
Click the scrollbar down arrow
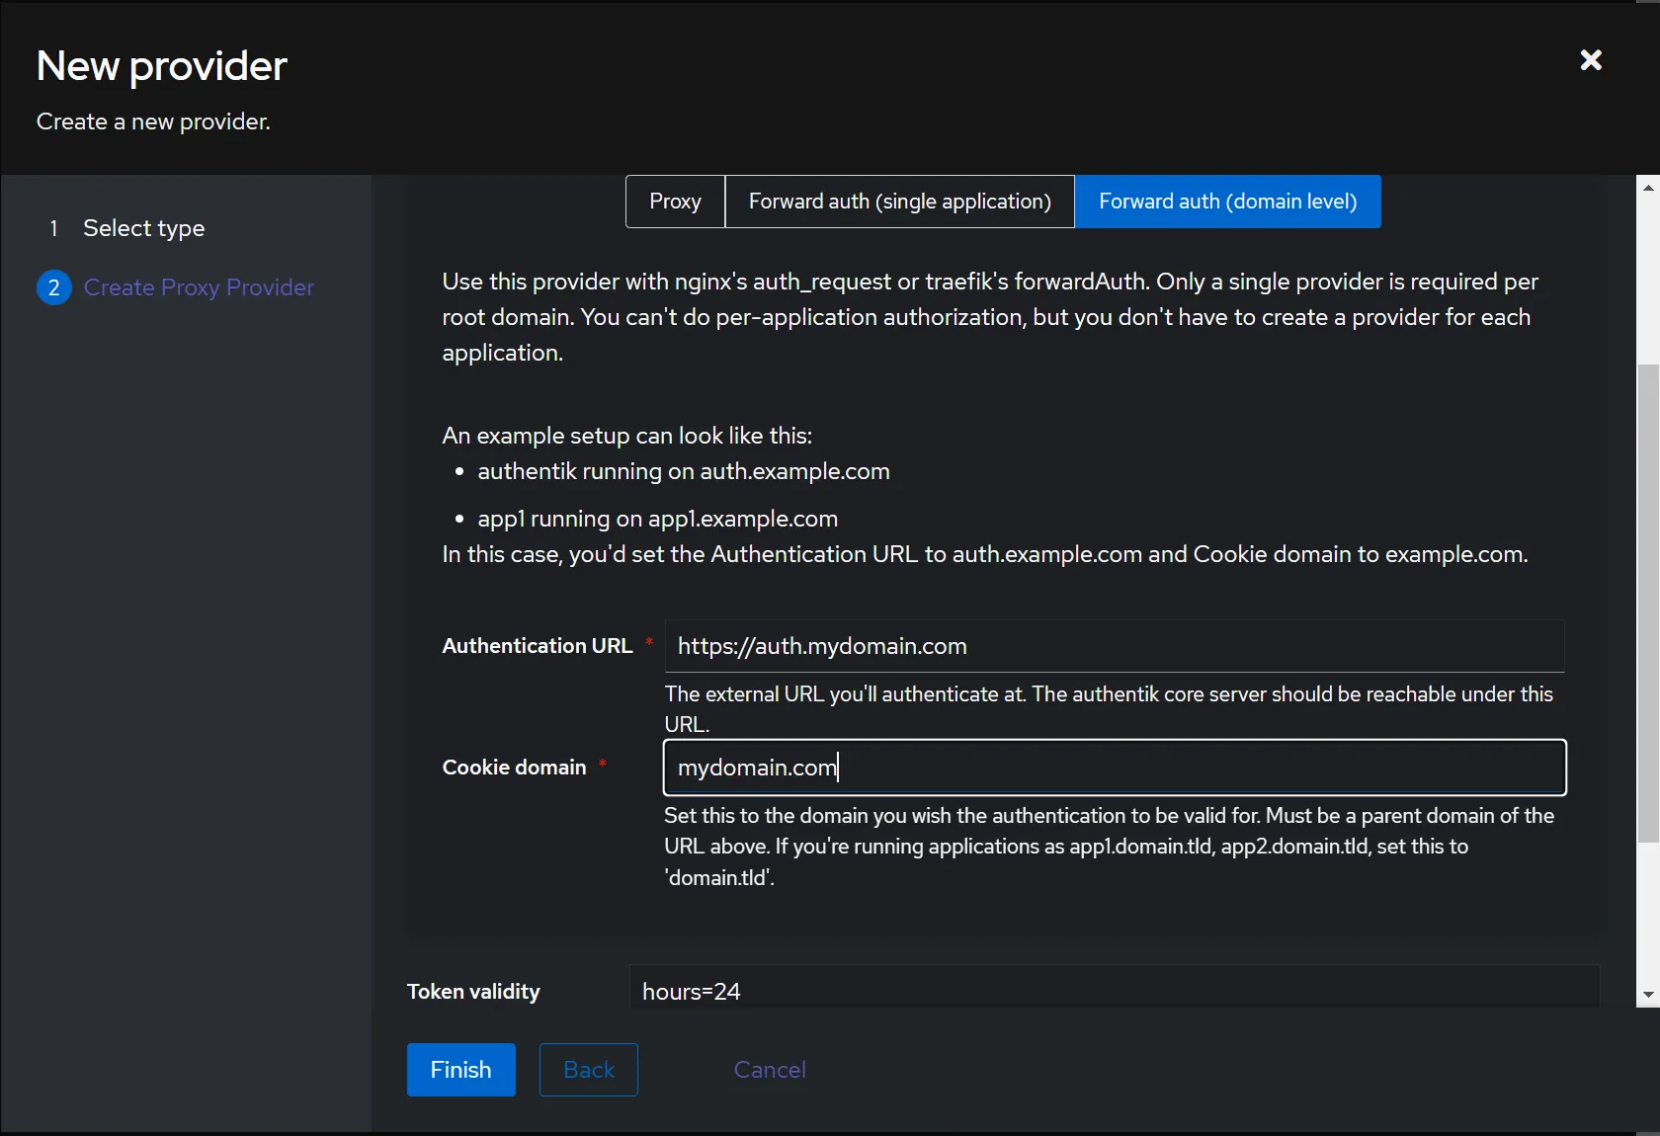click(x=1647, y=995)
